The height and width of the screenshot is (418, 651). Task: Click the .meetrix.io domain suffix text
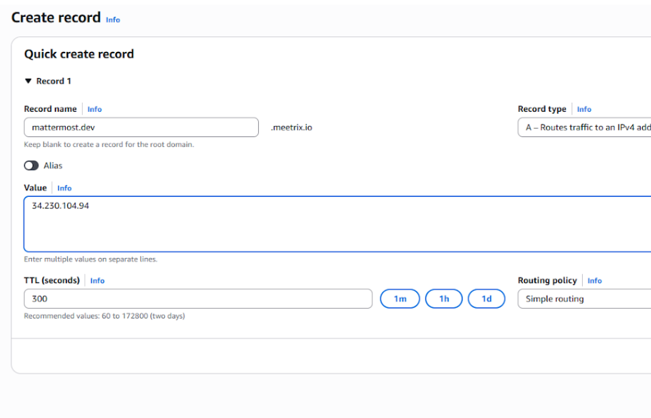(291, 127)
